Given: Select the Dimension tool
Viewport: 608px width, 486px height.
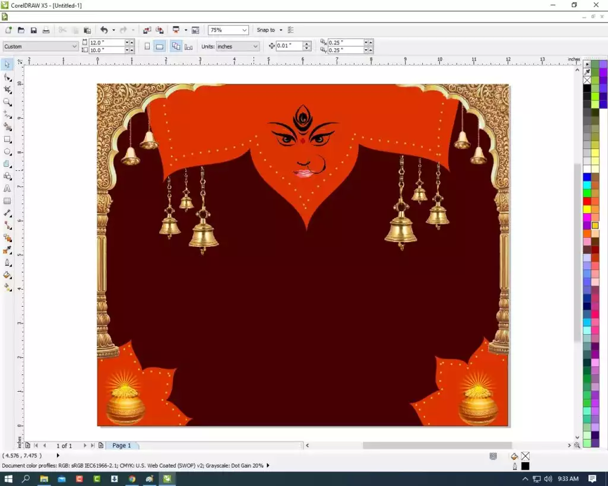Looking at the screenshot, I should (x=7, y=213).
